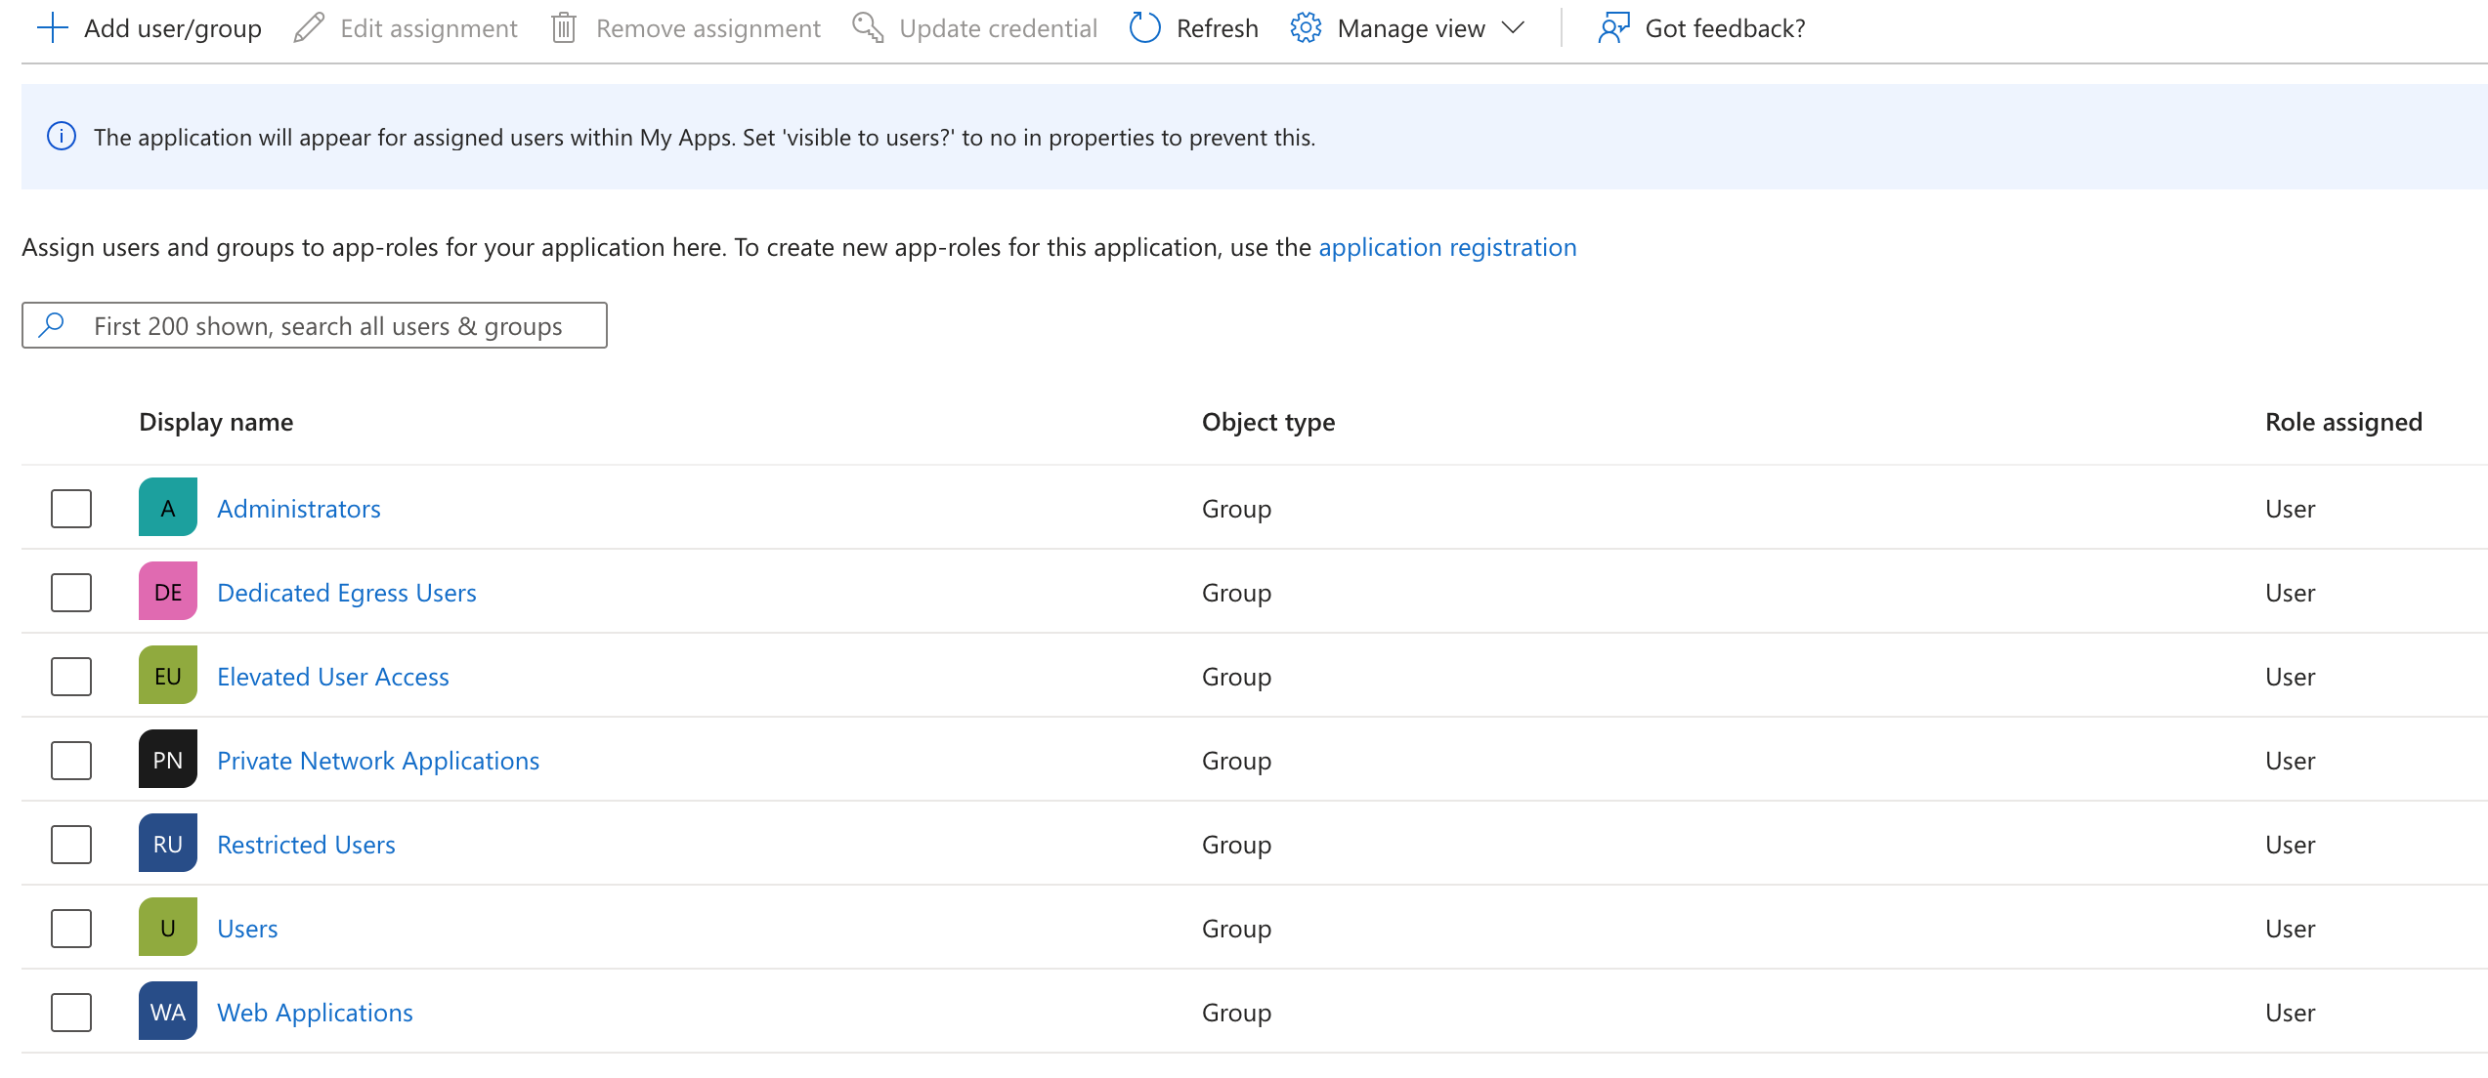Expand the Manage view dropdown chevron
Screen dimensions: 2488x1078
(x=1513, y=28)
